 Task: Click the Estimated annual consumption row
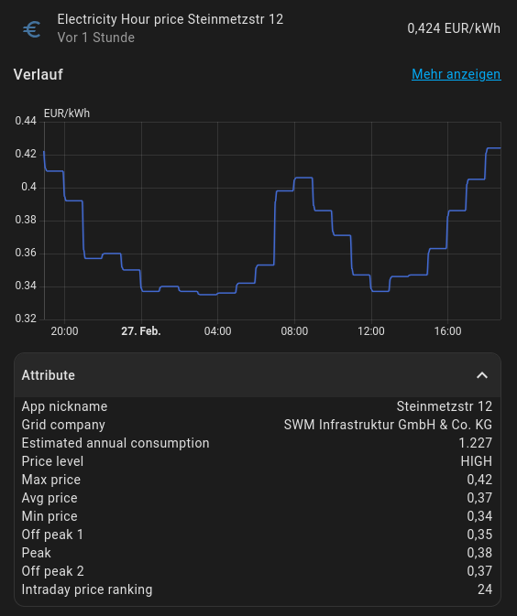pyautogui.click(x=258, y=443)
